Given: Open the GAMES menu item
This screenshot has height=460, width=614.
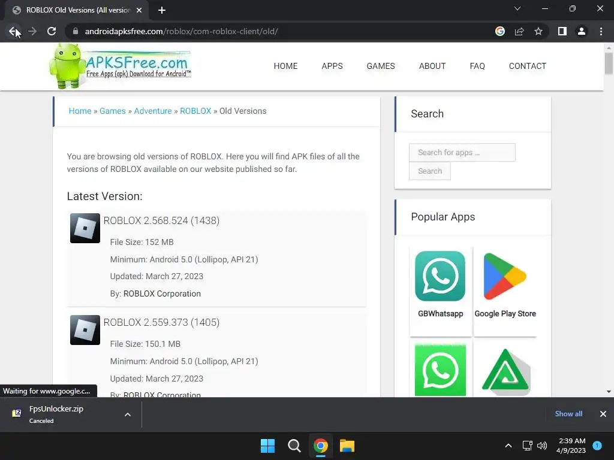Looking at the screenshot, I should click(381, 66).
